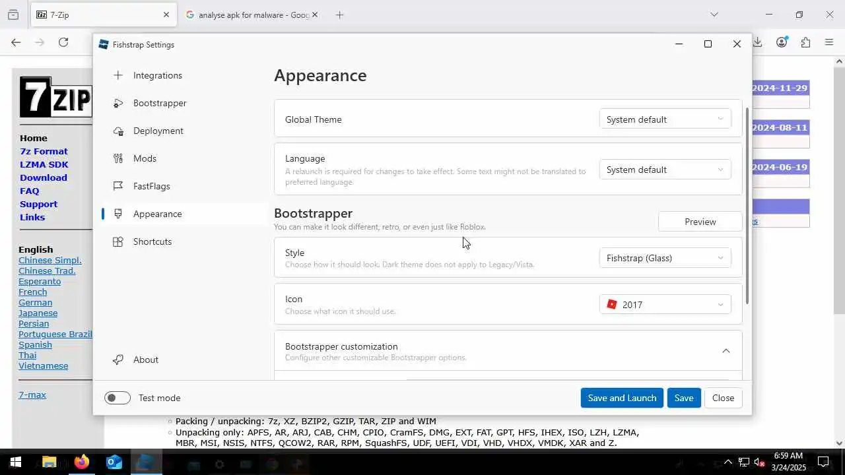Click the Firefox taskbar icon
This screenshot has height=475, width=845.
click(81, 462)
